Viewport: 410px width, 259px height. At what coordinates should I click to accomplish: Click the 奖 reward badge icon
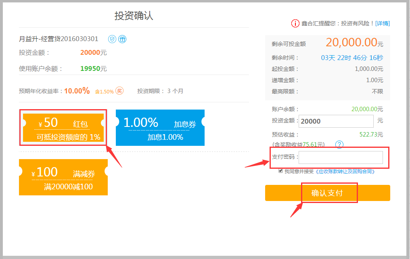click(x=119, y=91)
